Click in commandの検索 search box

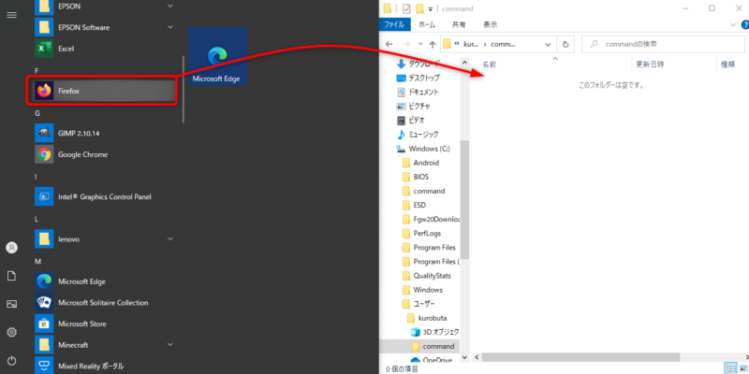(663, 44)
